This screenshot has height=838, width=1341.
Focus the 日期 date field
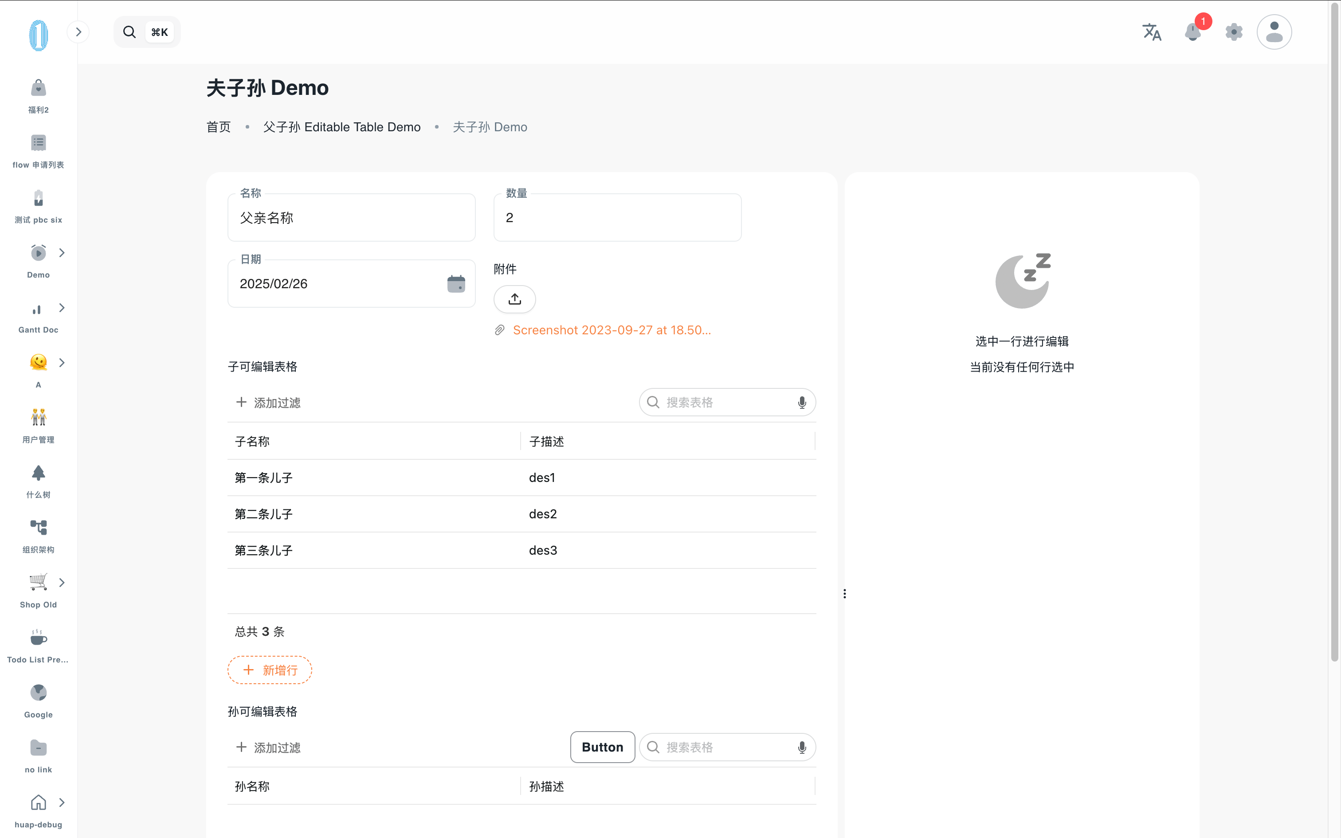[x=351, y=284]
